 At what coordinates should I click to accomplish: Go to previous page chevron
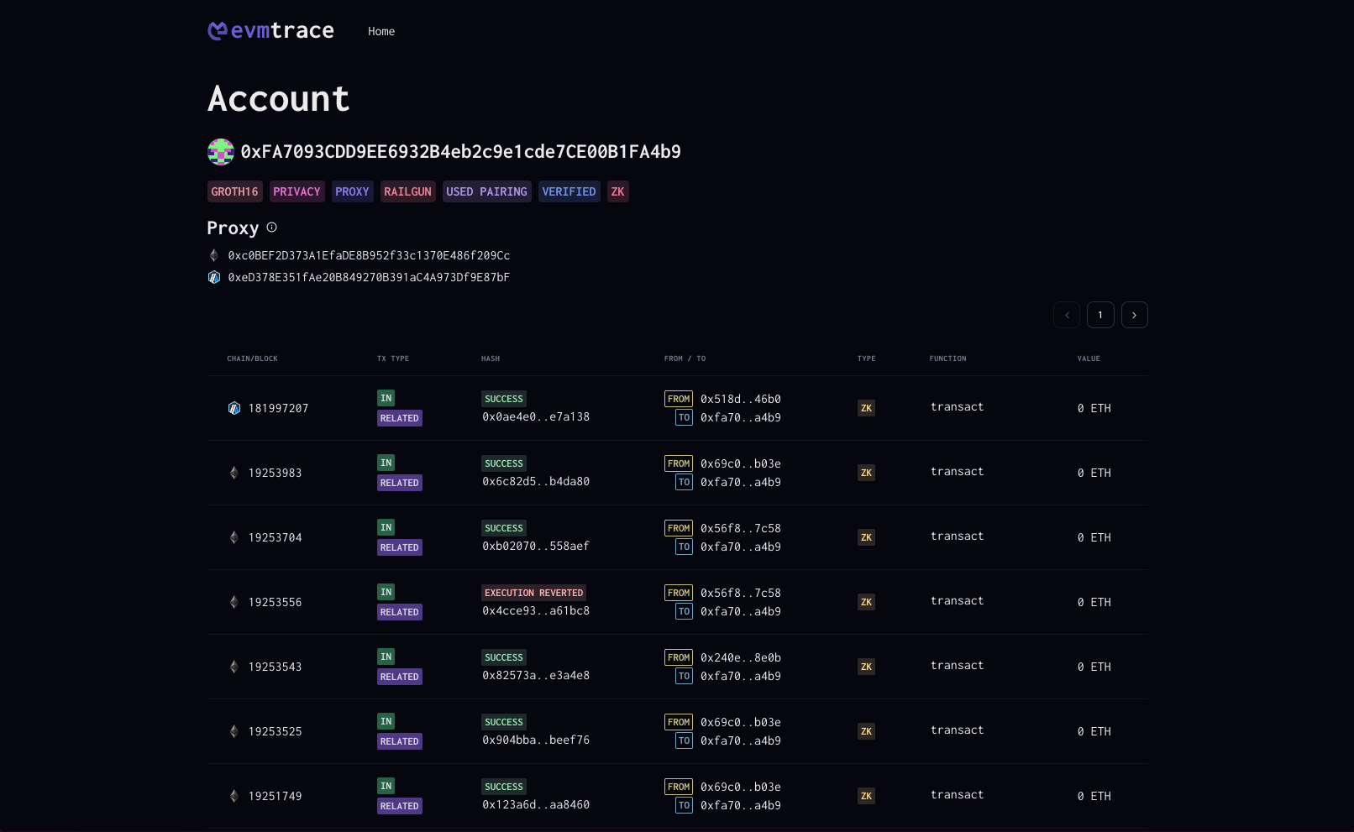1067,315
